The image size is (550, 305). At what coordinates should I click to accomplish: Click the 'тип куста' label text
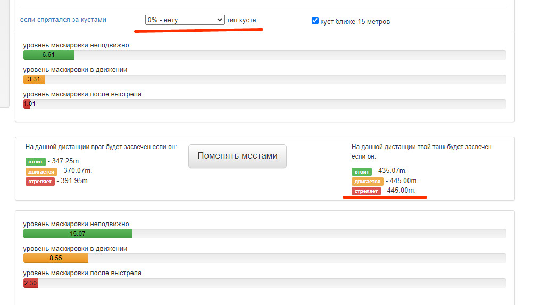pyautogui.click(x=241, y=20)
